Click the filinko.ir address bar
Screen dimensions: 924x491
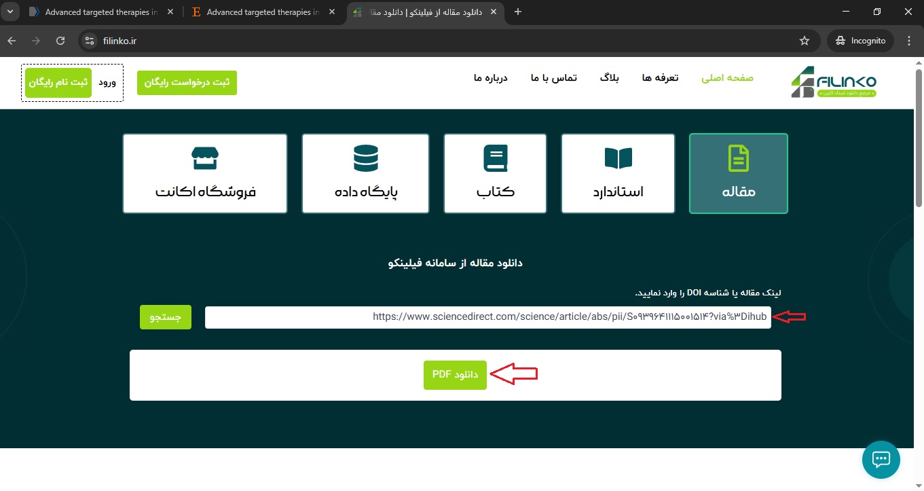click(448, 41)
